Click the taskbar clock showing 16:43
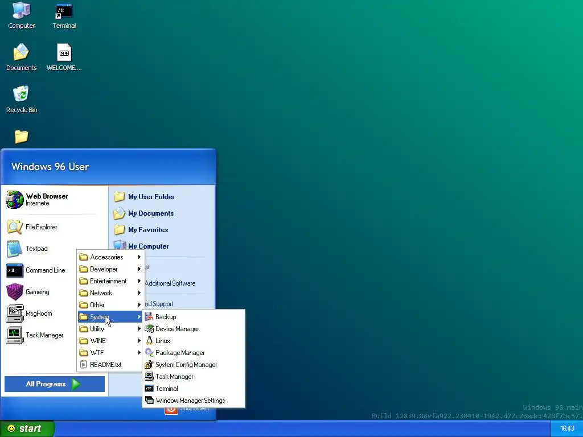The width and height of the screenshot is (583, 437). tap(567, 428)
